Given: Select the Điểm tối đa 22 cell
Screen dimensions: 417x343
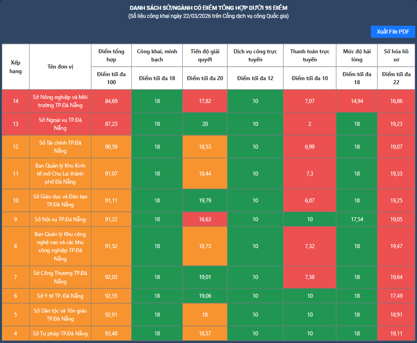Looking at the screenshot, I should pos(396,78).
